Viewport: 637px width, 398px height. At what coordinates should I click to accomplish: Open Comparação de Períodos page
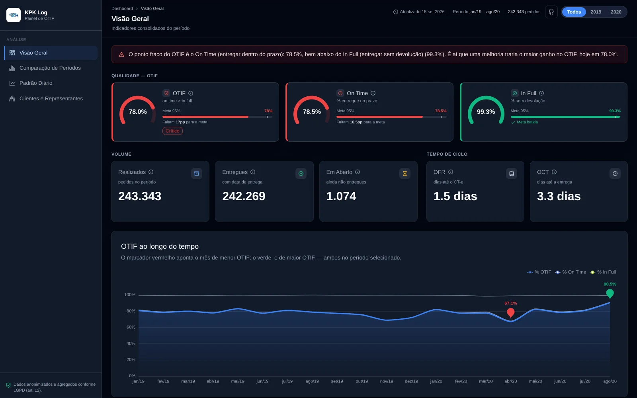click(51, 68)
